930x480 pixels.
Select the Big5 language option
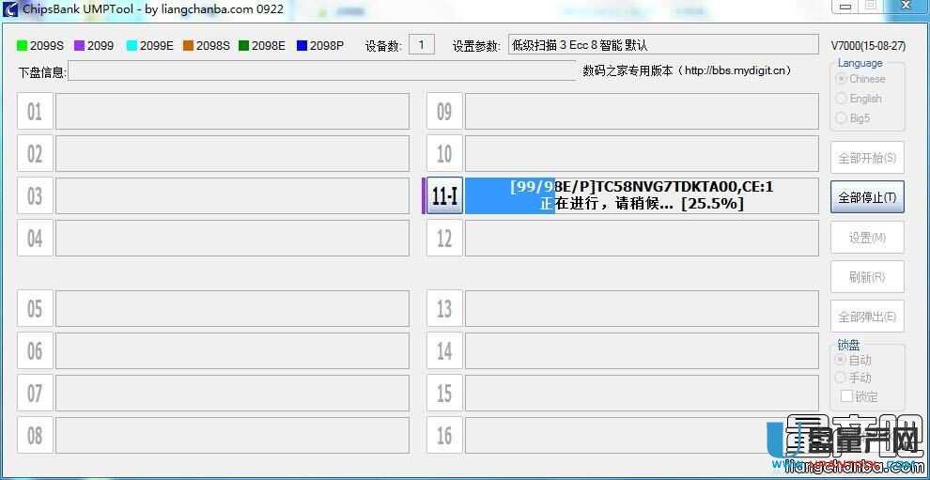coord(842,118)
